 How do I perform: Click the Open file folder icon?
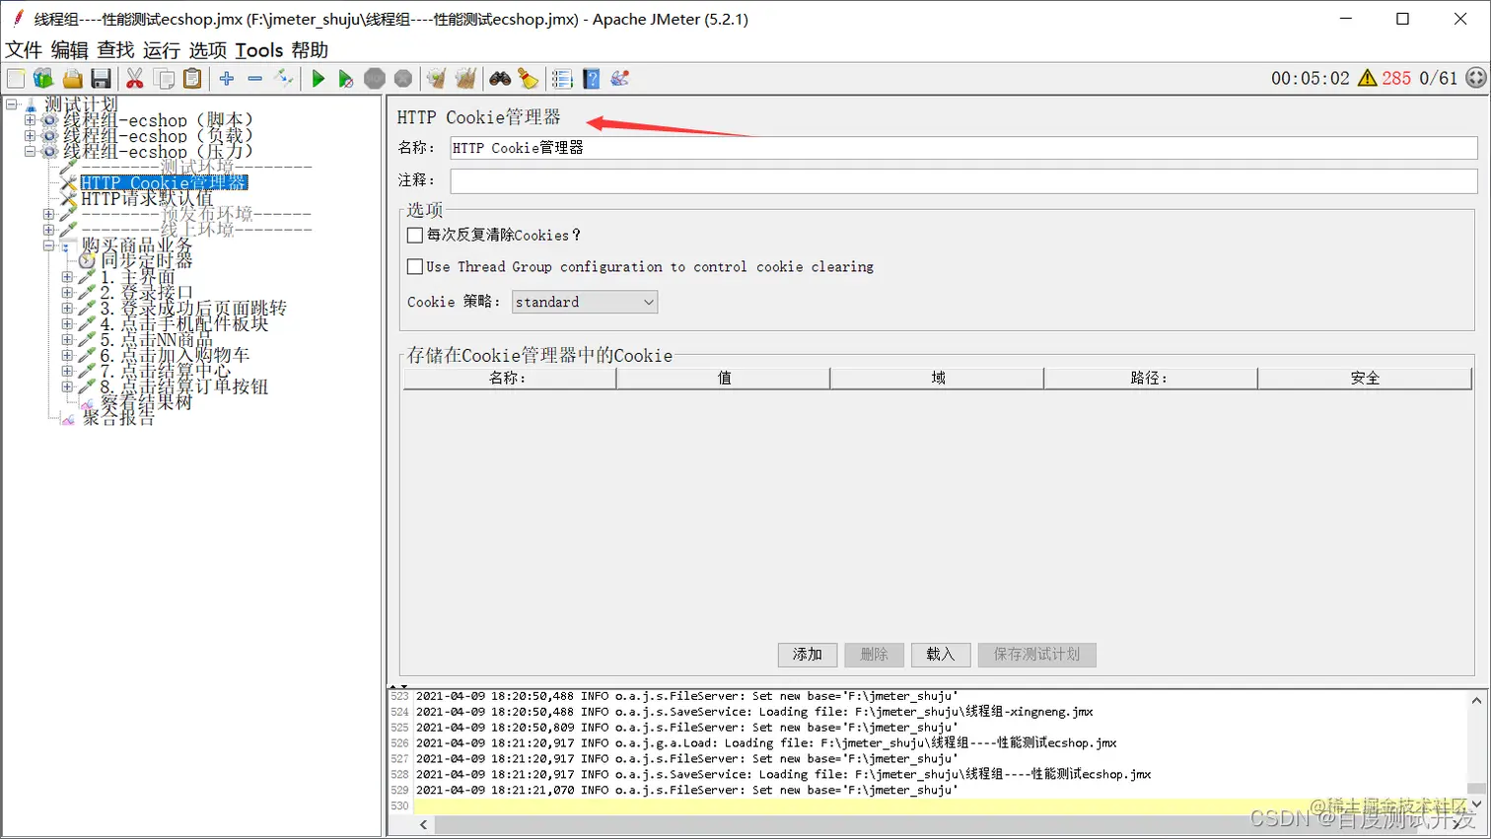pos(72,79)
